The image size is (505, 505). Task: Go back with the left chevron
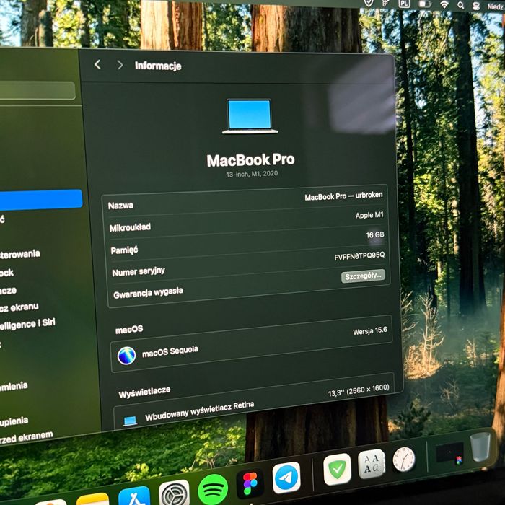click(97, 64)
